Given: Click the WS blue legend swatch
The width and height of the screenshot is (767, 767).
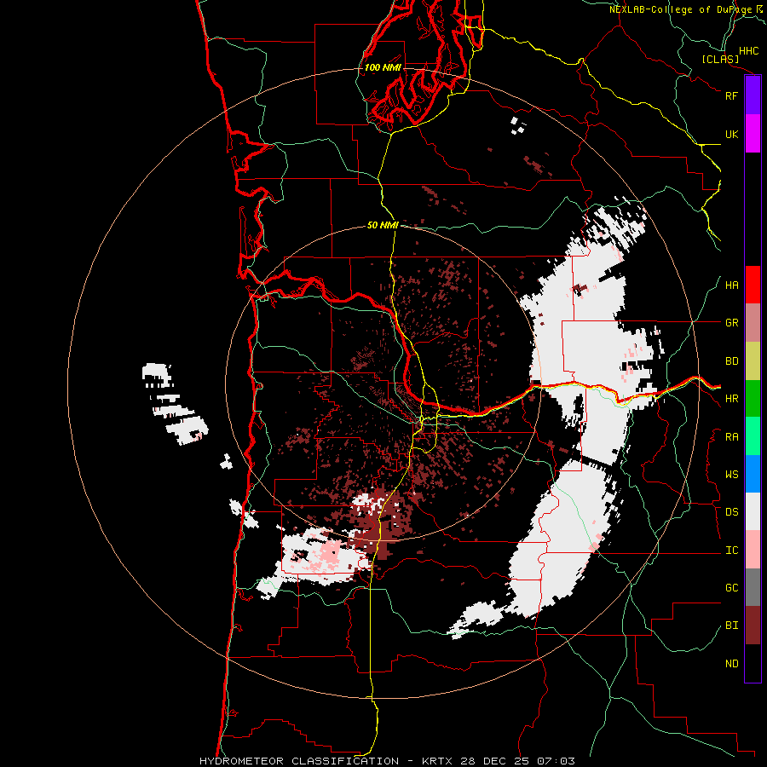Looking at the screenshot, I should pos(753,474).
